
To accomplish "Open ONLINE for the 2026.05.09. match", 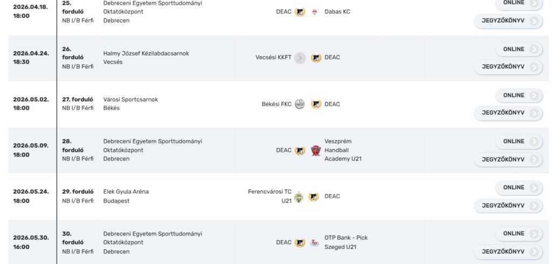I will click(519, 142).
